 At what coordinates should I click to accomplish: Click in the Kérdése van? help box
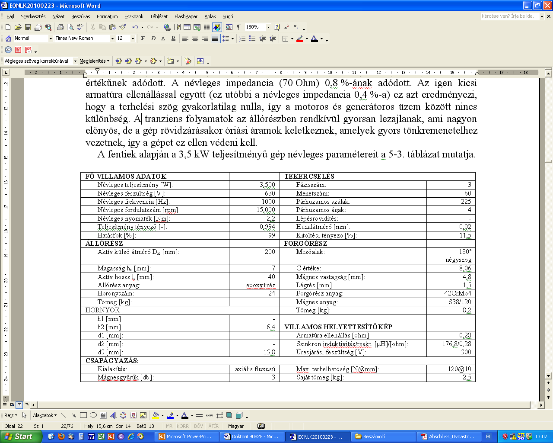tap(512, 16)
